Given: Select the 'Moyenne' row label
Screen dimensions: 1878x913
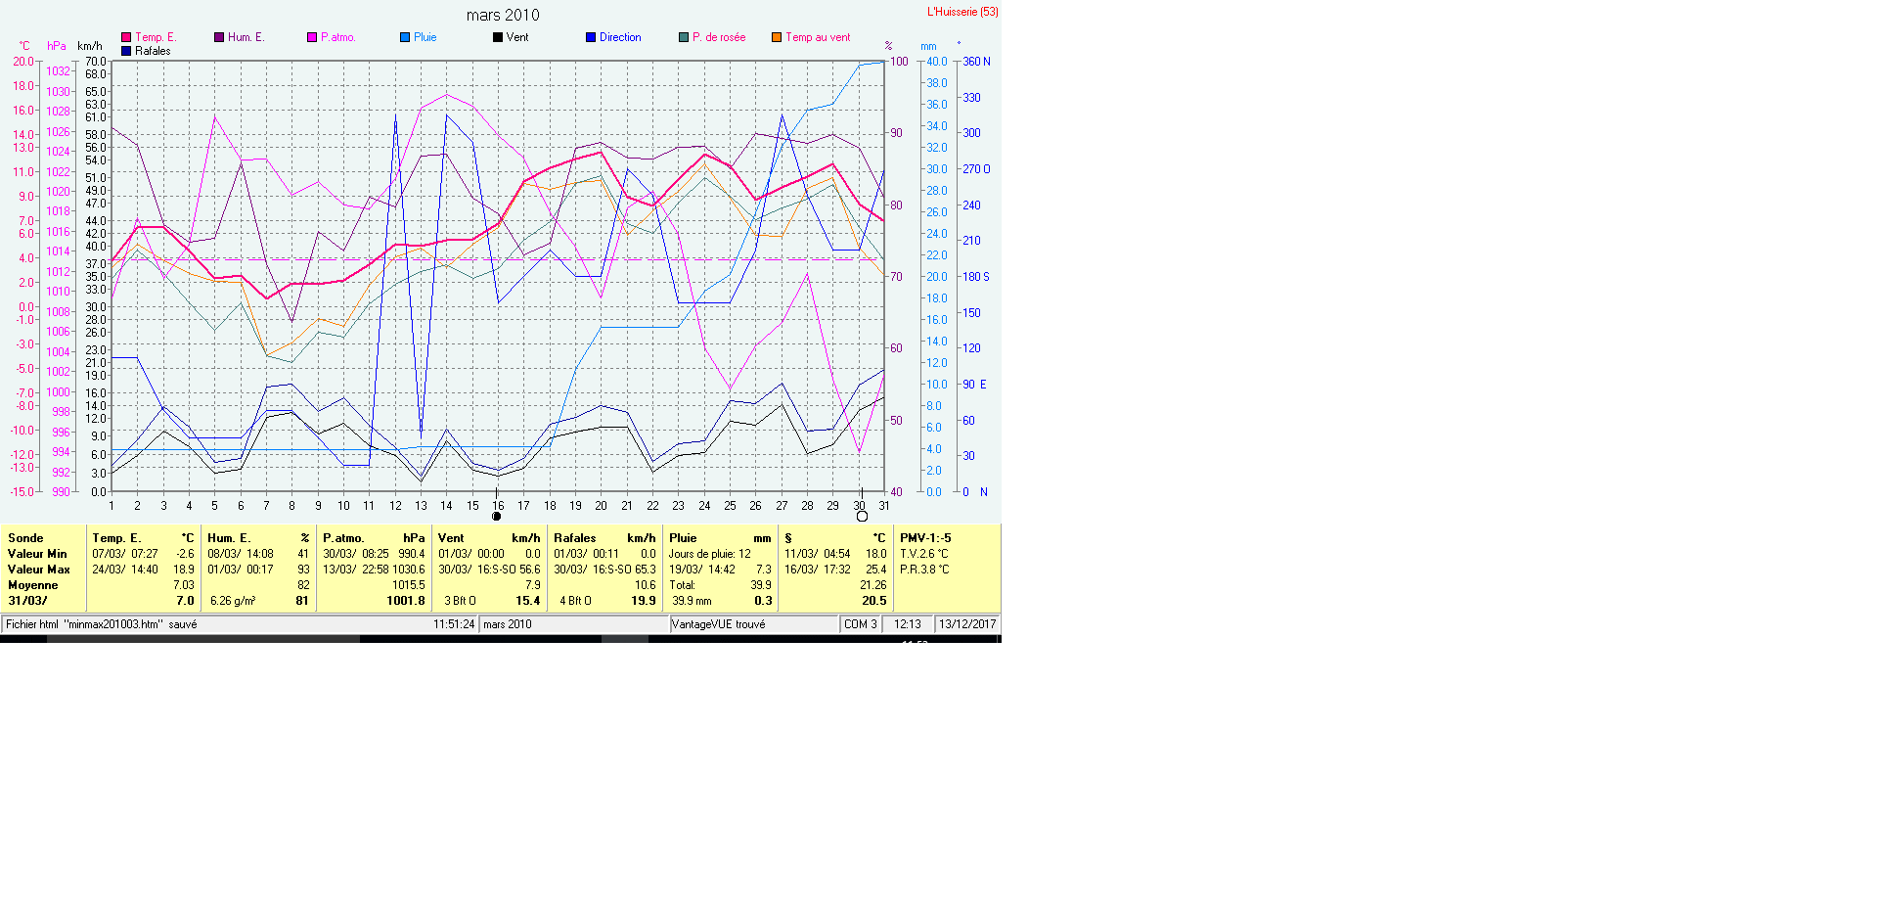Looking at the screenshot, I should click(33, 585).
